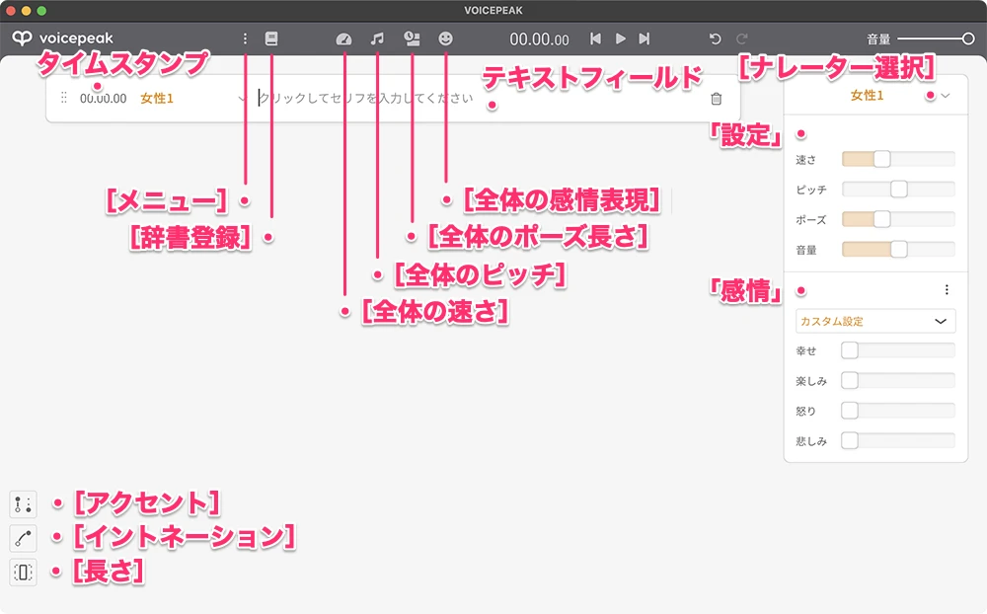Skip to next track button
The height and width of the screenshot is (614, 987).
645,39
